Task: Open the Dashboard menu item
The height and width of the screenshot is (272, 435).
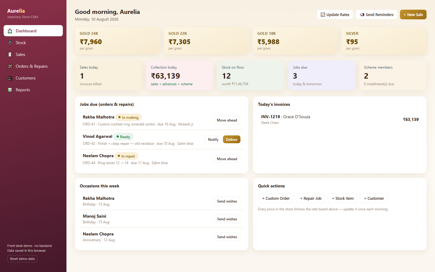Action: click(x=33, y=31)
